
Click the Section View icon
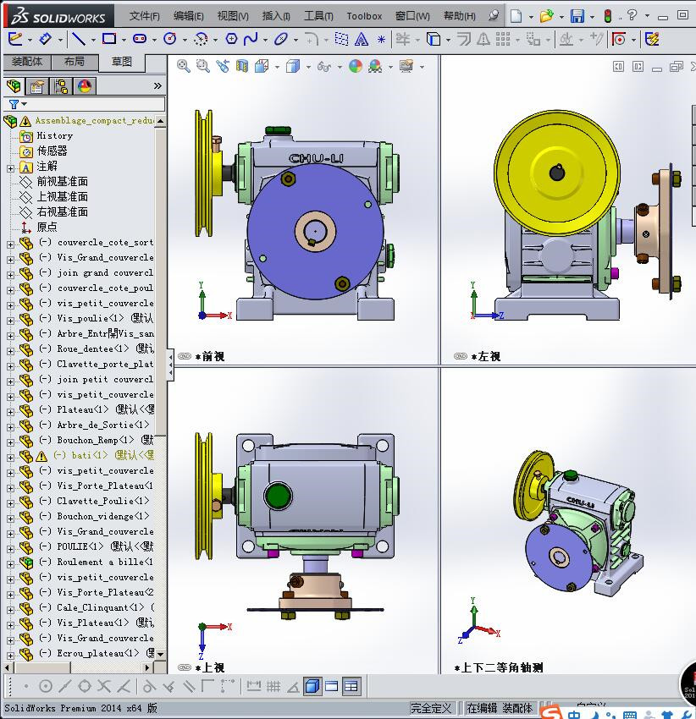point(242,67)
